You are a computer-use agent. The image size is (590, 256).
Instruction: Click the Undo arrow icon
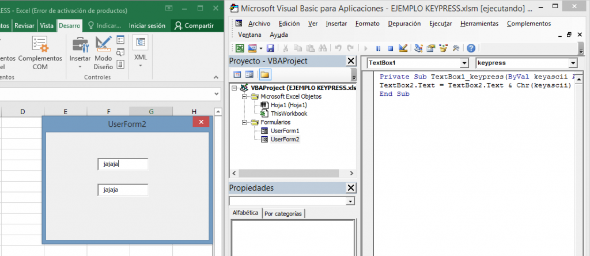pyautogui.click(x=338, y=48)
